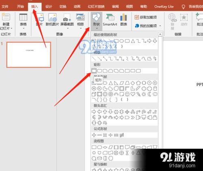
Task: Insert a straight line from 线条 section
Action: (94, 59)
